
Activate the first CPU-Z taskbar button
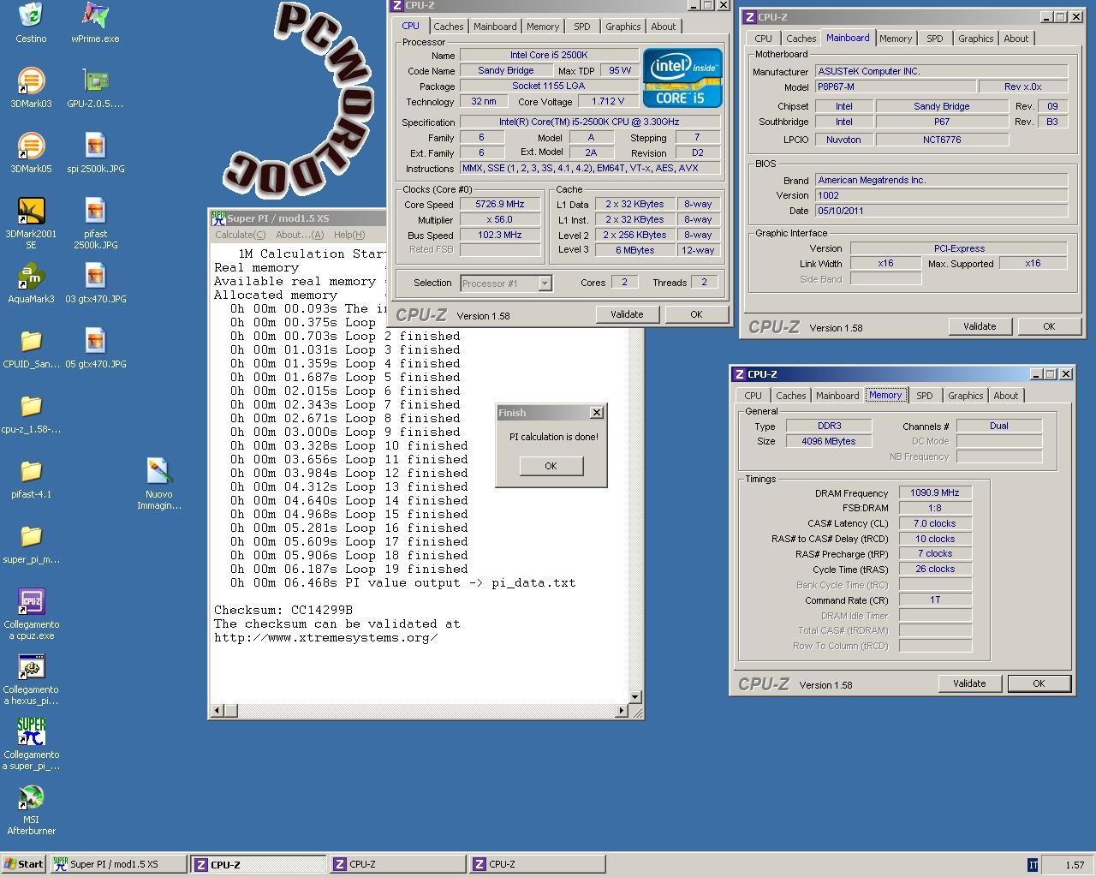tap(258, 865)
